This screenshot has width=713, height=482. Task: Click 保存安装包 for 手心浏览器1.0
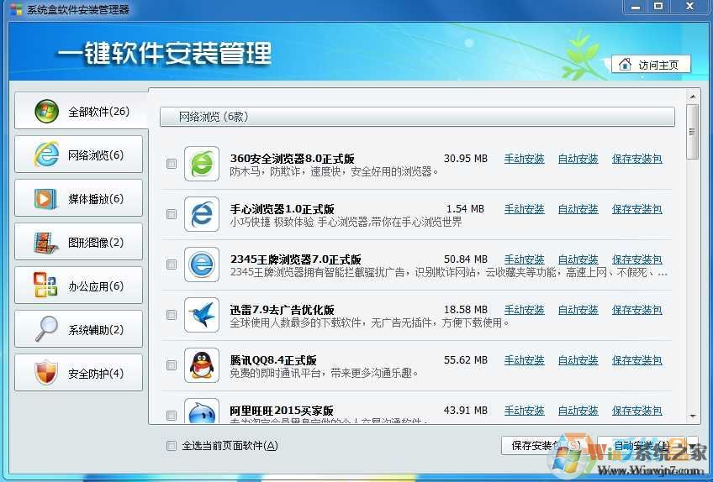[x=636, y=209]
